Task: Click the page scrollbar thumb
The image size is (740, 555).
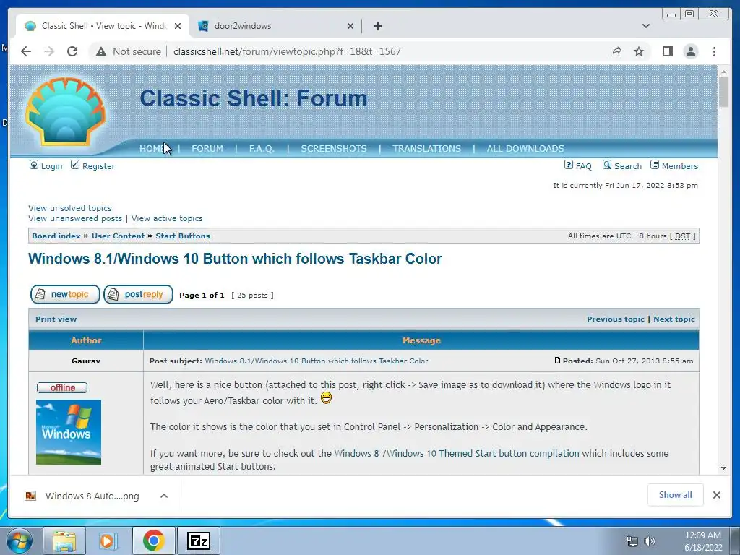Action: 723,92
